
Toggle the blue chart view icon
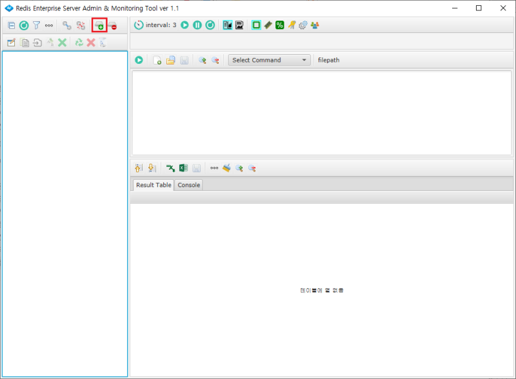coord(227,25)
